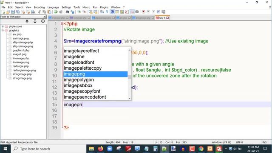Select imagelayereffect in autocomplete list
The height and width of the screenshot is (153, 272).
95,51
